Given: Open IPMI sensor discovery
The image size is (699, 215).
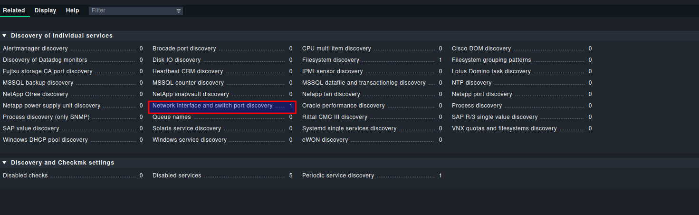Looking at the screenshot, I should [332, 71].
